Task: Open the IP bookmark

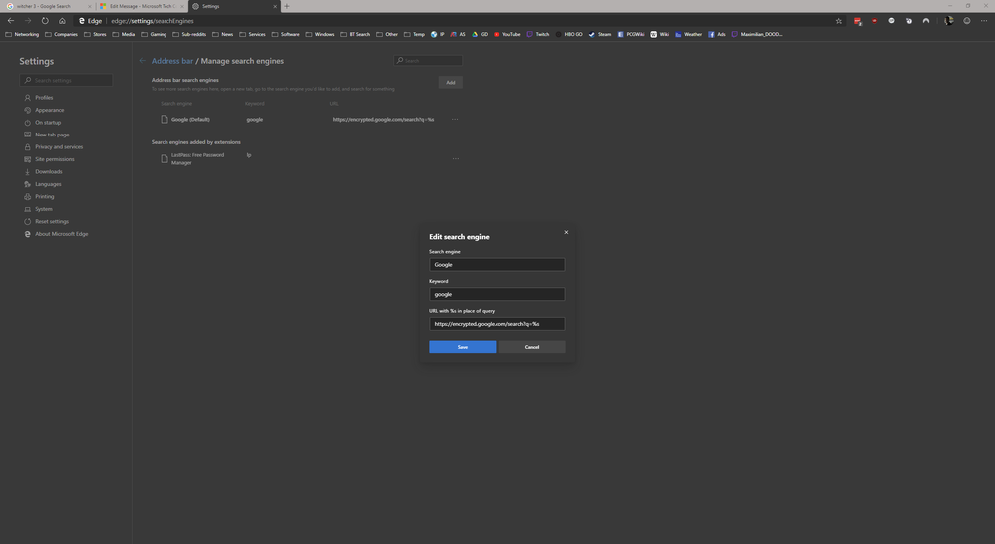Action: [x=438, y=34]
